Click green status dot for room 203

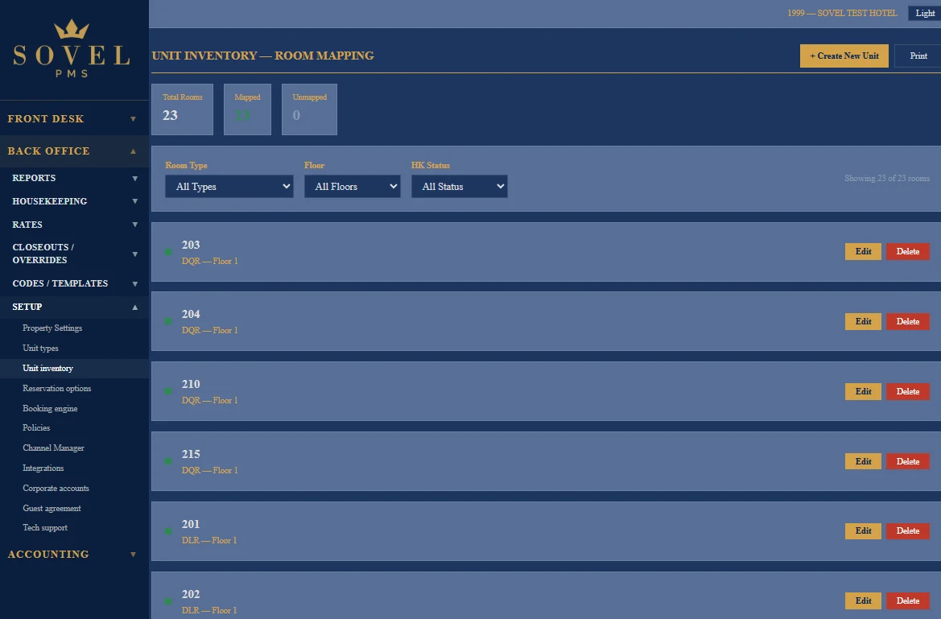[x=168, y=252]
